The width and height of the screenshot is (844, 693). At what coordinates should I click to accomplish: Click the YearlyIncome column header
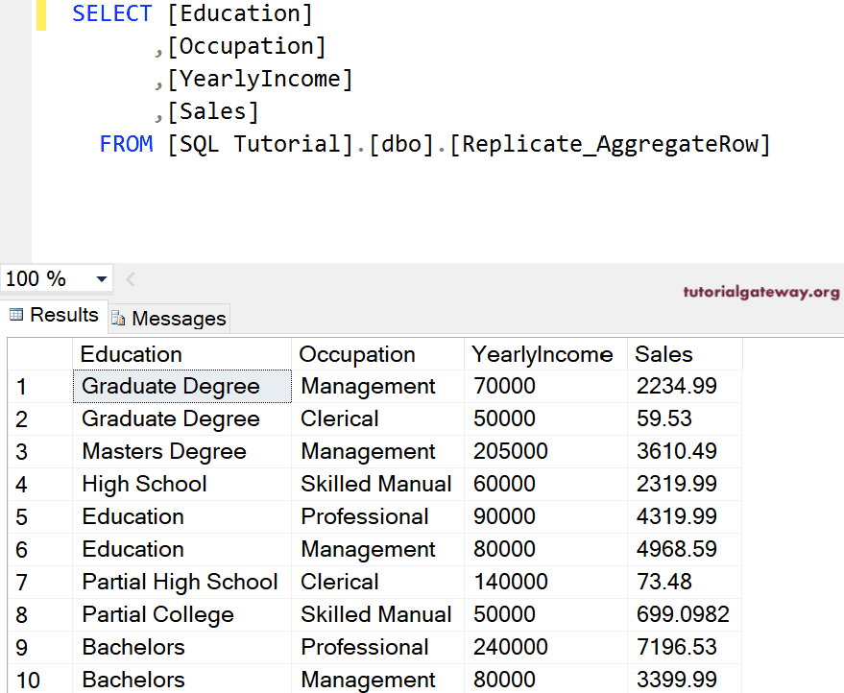tap(541, 354)
